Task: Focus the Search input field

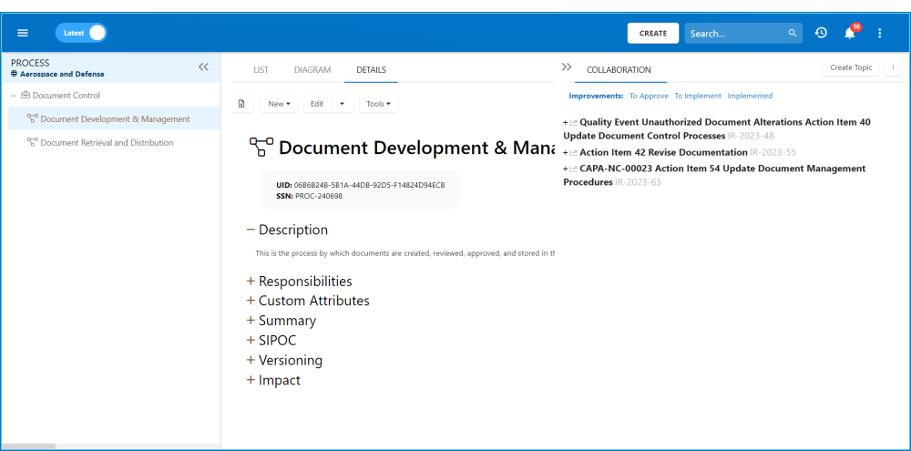Action: click(736, 33)
